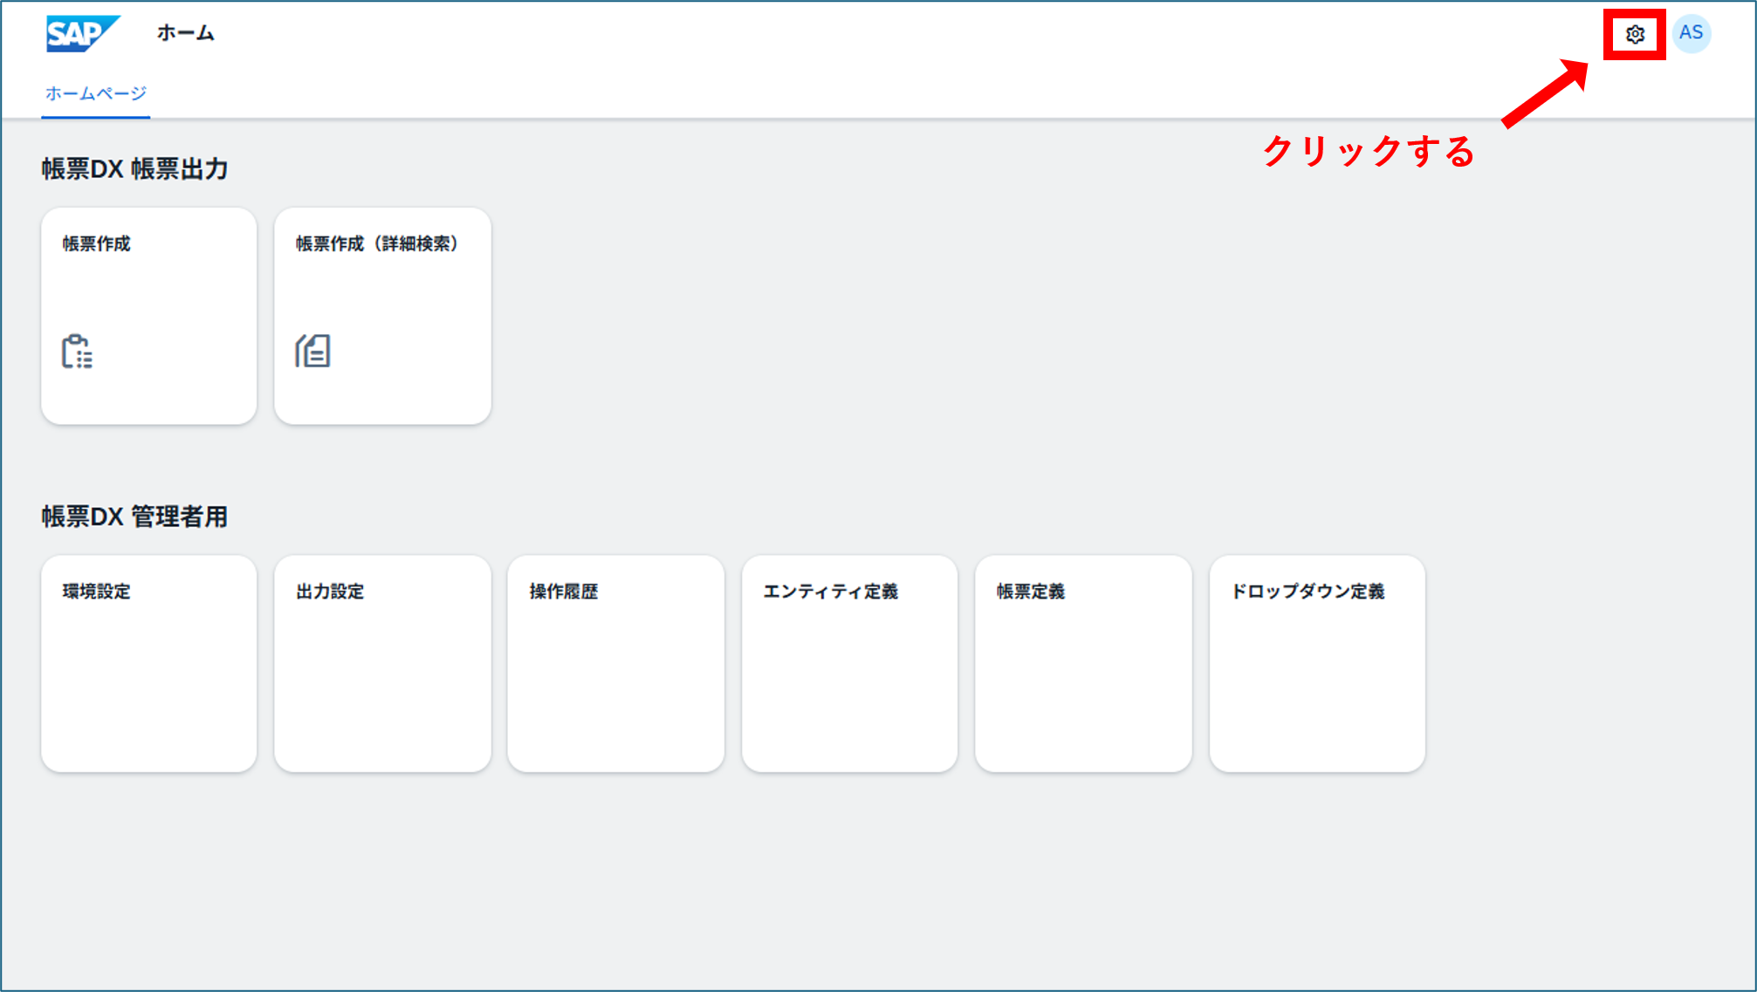
Task: Click the 帳票DX 帳票出力 section heading
Action: 135,168
